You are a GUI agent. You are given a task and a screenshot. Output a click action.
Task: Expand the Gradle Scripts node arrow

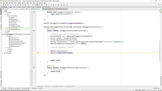pyautogui.click(x=3, y=53)
